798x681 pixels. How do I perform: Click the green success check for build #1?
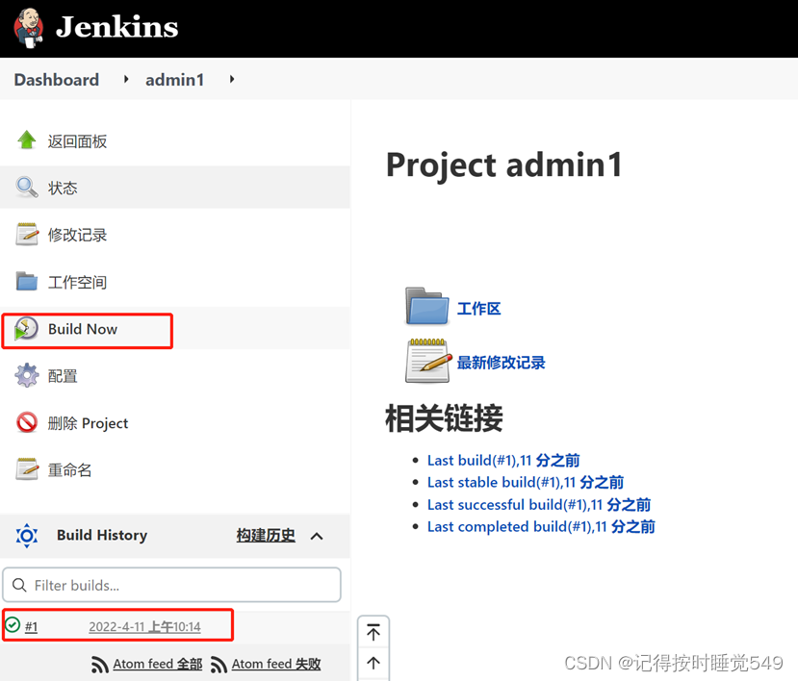13,624
